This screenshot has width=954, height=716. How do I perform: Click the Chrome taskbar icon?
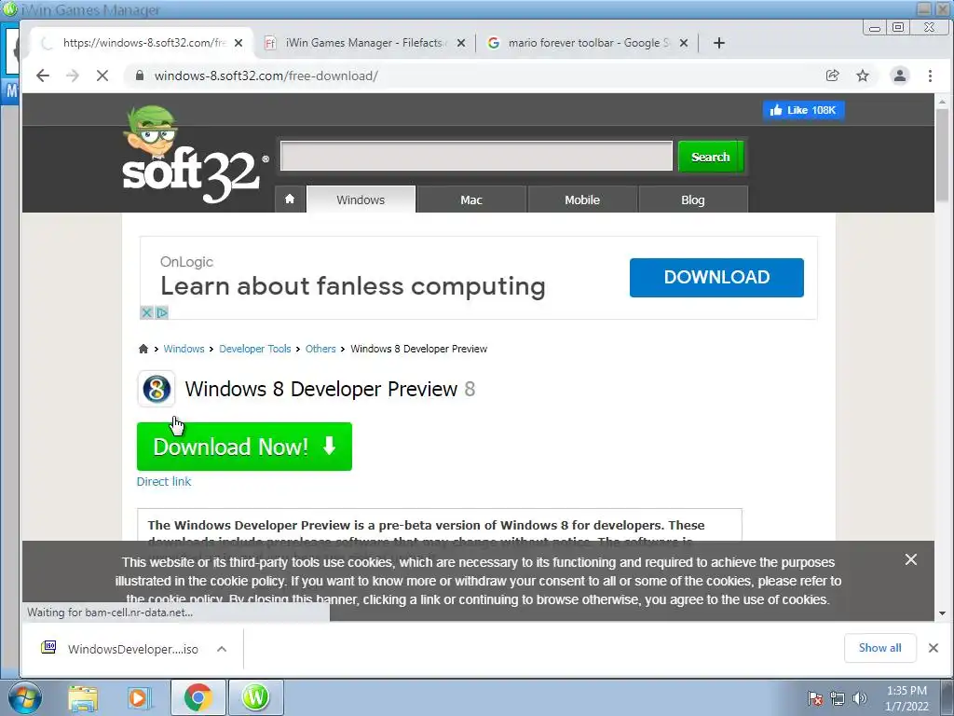[x=198, y=697]
